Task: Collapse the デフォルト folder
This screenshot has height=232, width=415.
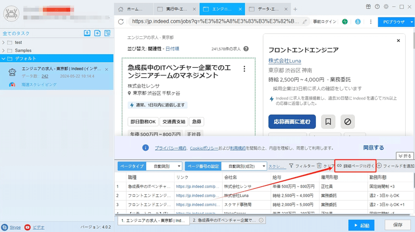Action: 3,59
